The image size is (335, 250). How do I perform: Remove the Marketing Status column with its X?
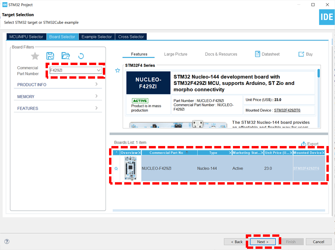click(x=262, y=153)
